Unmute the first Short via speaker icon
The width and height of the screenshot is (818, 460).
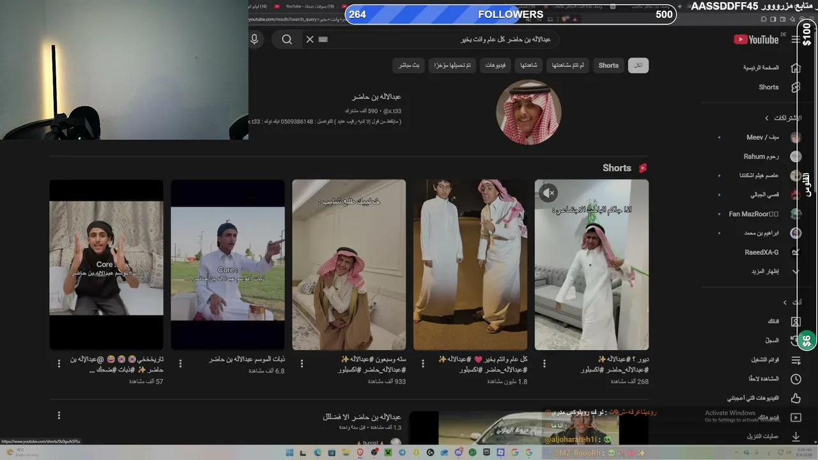pyautogui.click(x=548, y=192)
